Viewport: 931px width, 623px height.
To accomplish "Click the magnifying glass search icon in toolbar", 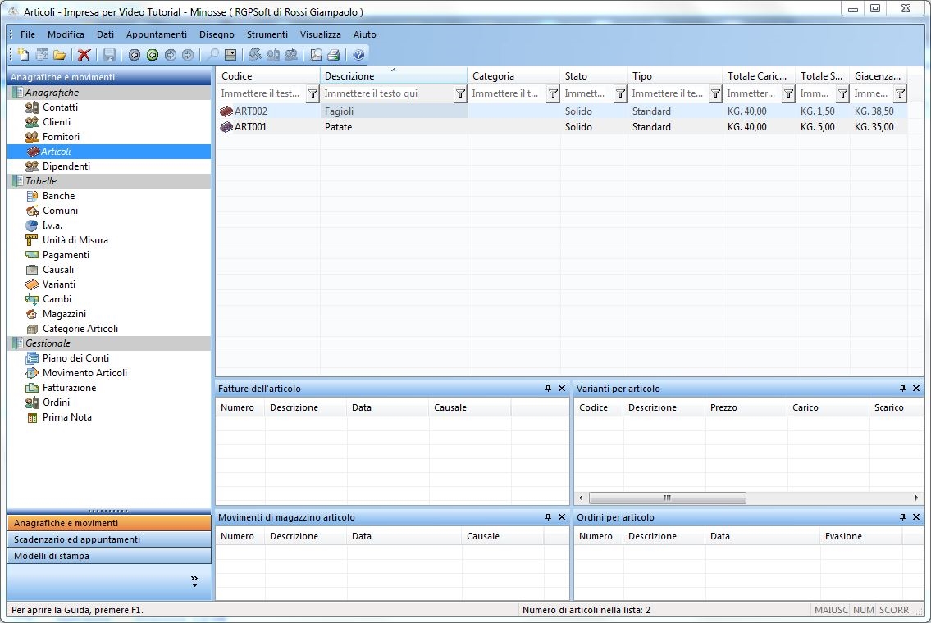I will (x=212, y=55).
